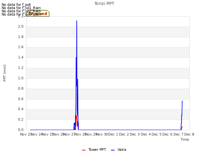Click the 1.6 y-axis tick label
The width and height of the screenshot is (209, 156).
coord(21,47)
